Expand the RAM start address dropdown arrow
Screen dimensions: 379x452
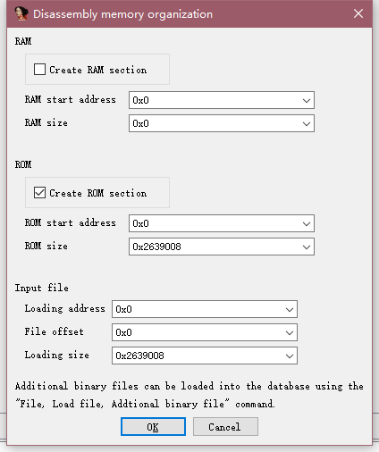[x=307, y=100]
